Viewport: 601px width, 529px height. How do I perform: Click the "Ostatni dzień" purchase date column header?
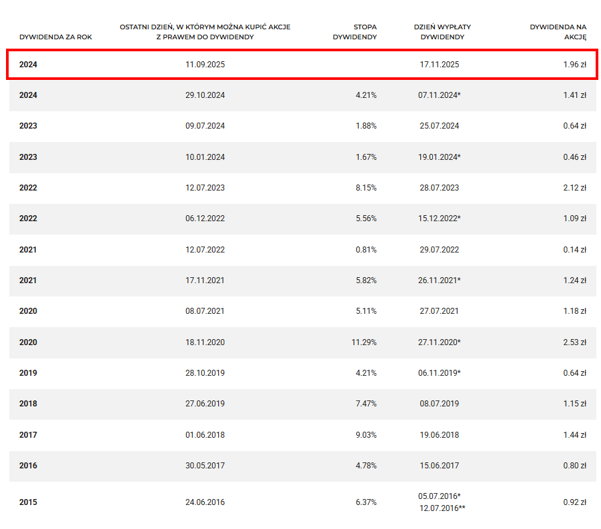click(x=205, y=32)
